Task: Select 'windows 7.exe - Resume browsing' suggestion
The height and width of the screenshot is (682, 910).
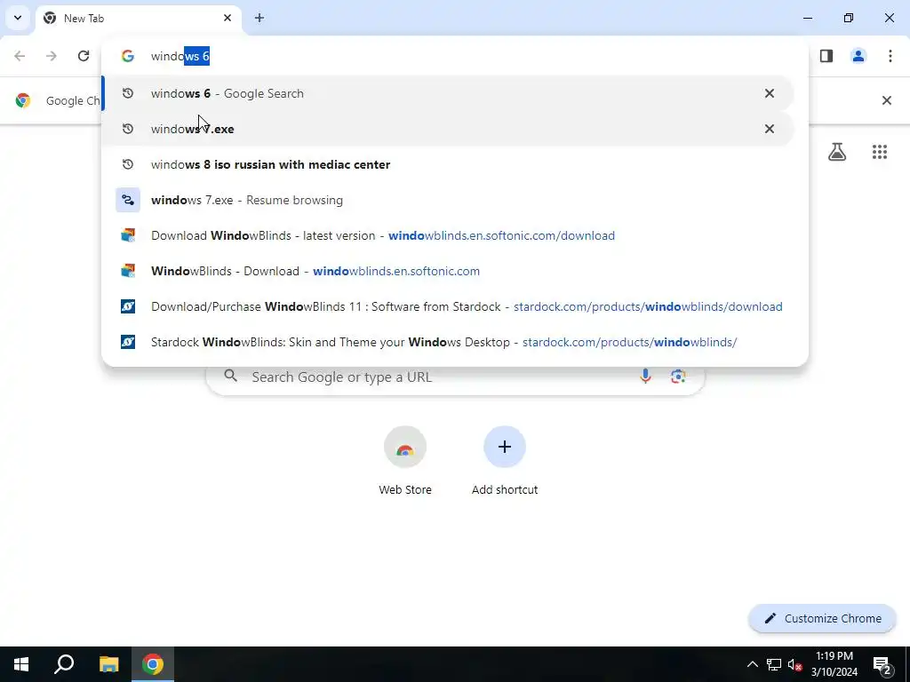Action: [448, 200]
